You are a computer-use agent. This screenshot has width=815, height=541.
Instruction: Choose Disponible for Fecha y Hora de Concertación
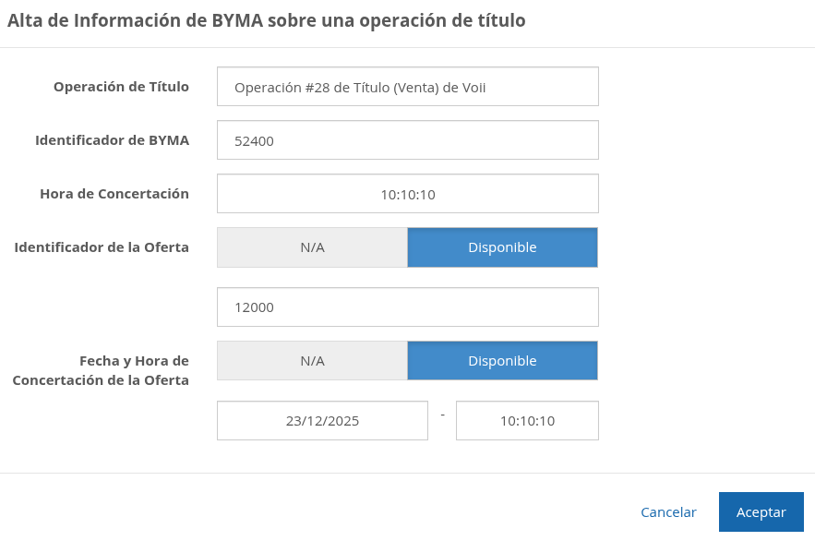coord(502,361)
